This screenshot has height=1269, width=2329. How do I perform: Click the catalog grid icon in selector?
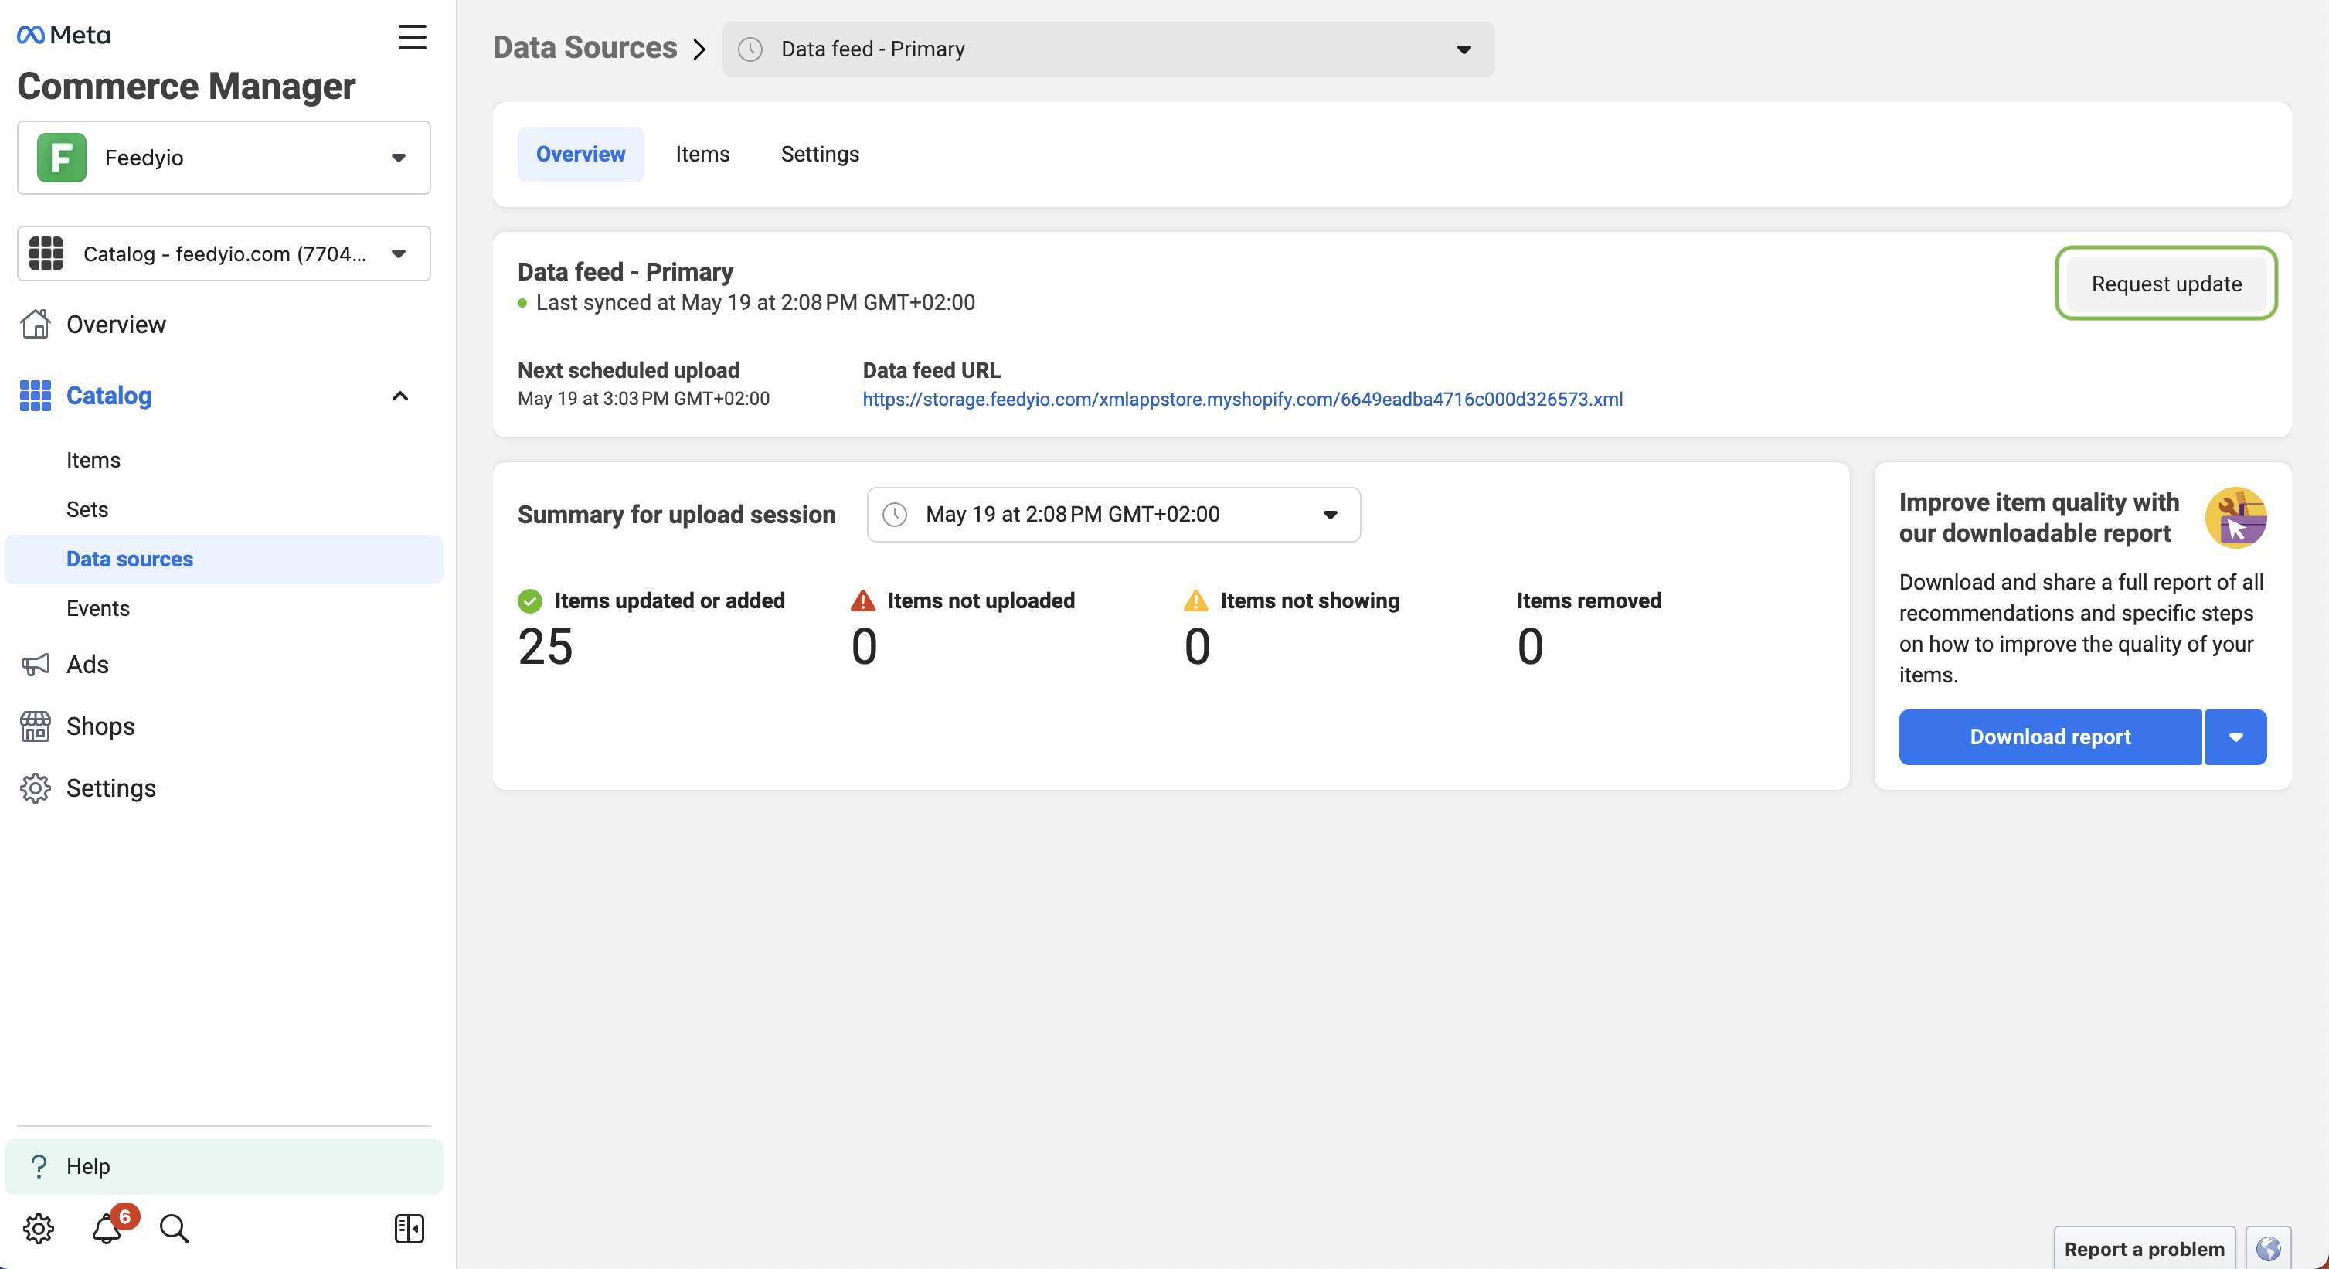[x=46, y=253]
